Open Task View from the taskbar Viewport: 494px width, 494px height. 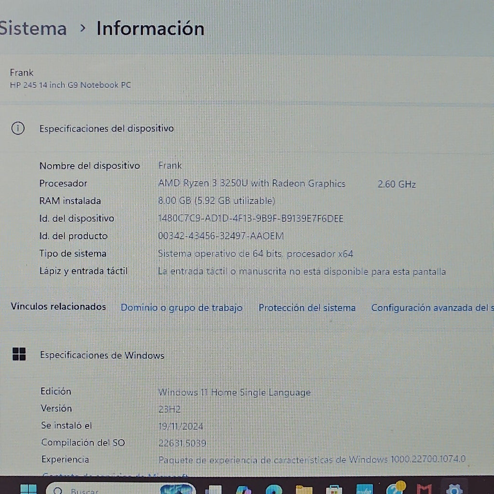coord(214,490)
